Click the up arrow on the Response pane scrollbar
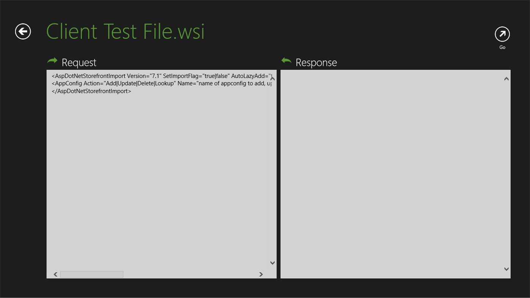Image resolution: width=530 pixels, height=298 pixels. click(506, 78)
